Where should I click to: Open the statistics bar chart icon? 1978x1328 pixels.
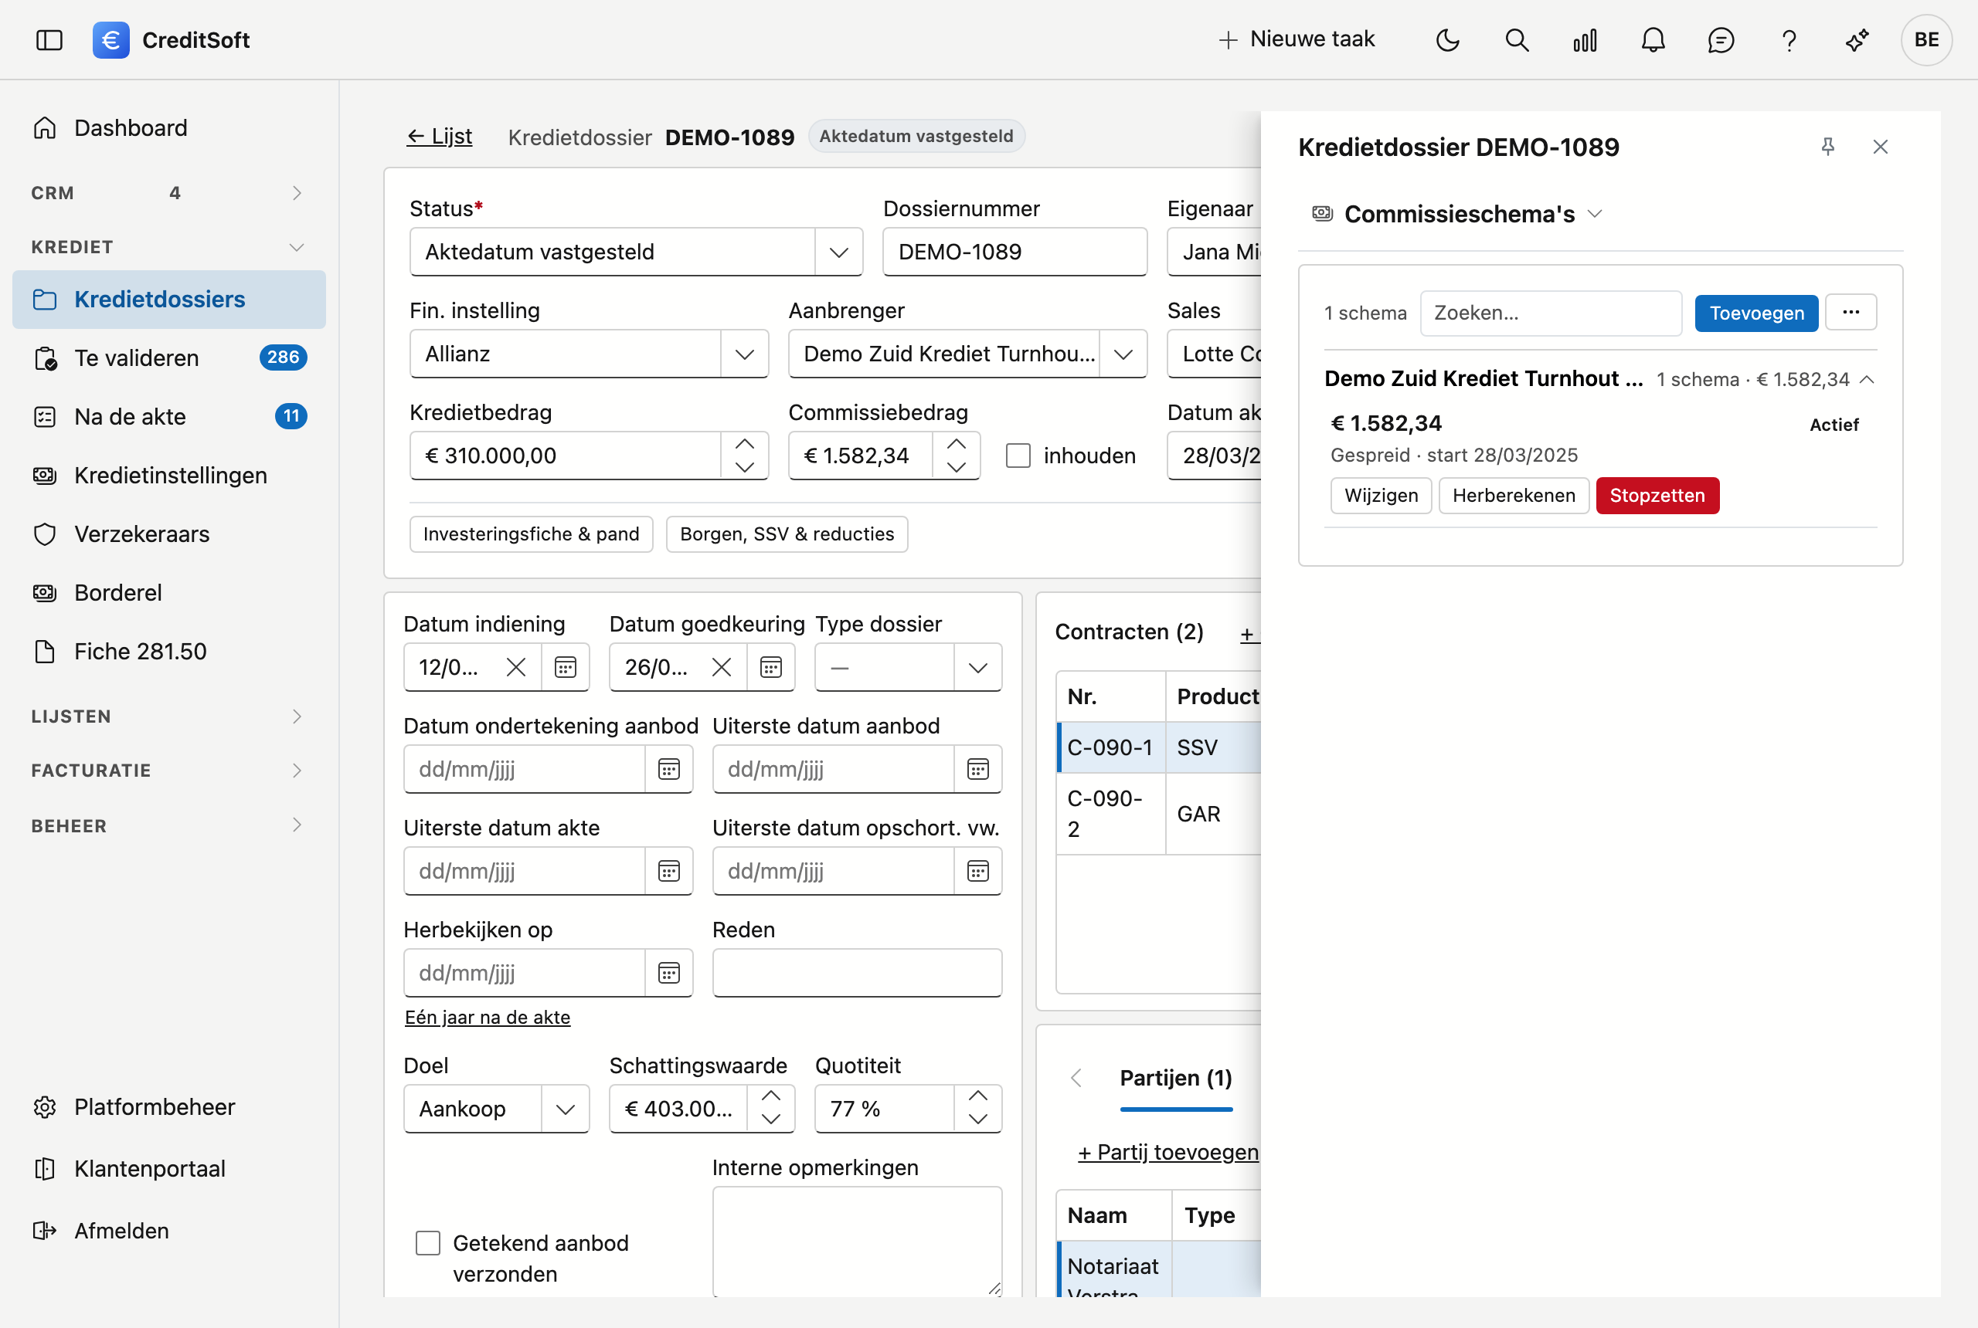click(x=1585, y=40)
